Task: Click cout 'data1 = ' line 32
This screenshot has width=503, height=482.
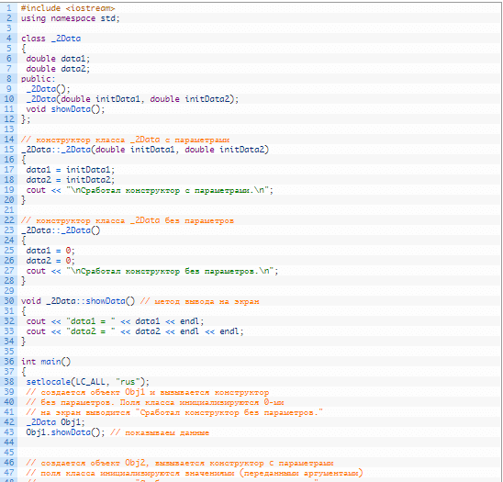Action: (115, 321)
